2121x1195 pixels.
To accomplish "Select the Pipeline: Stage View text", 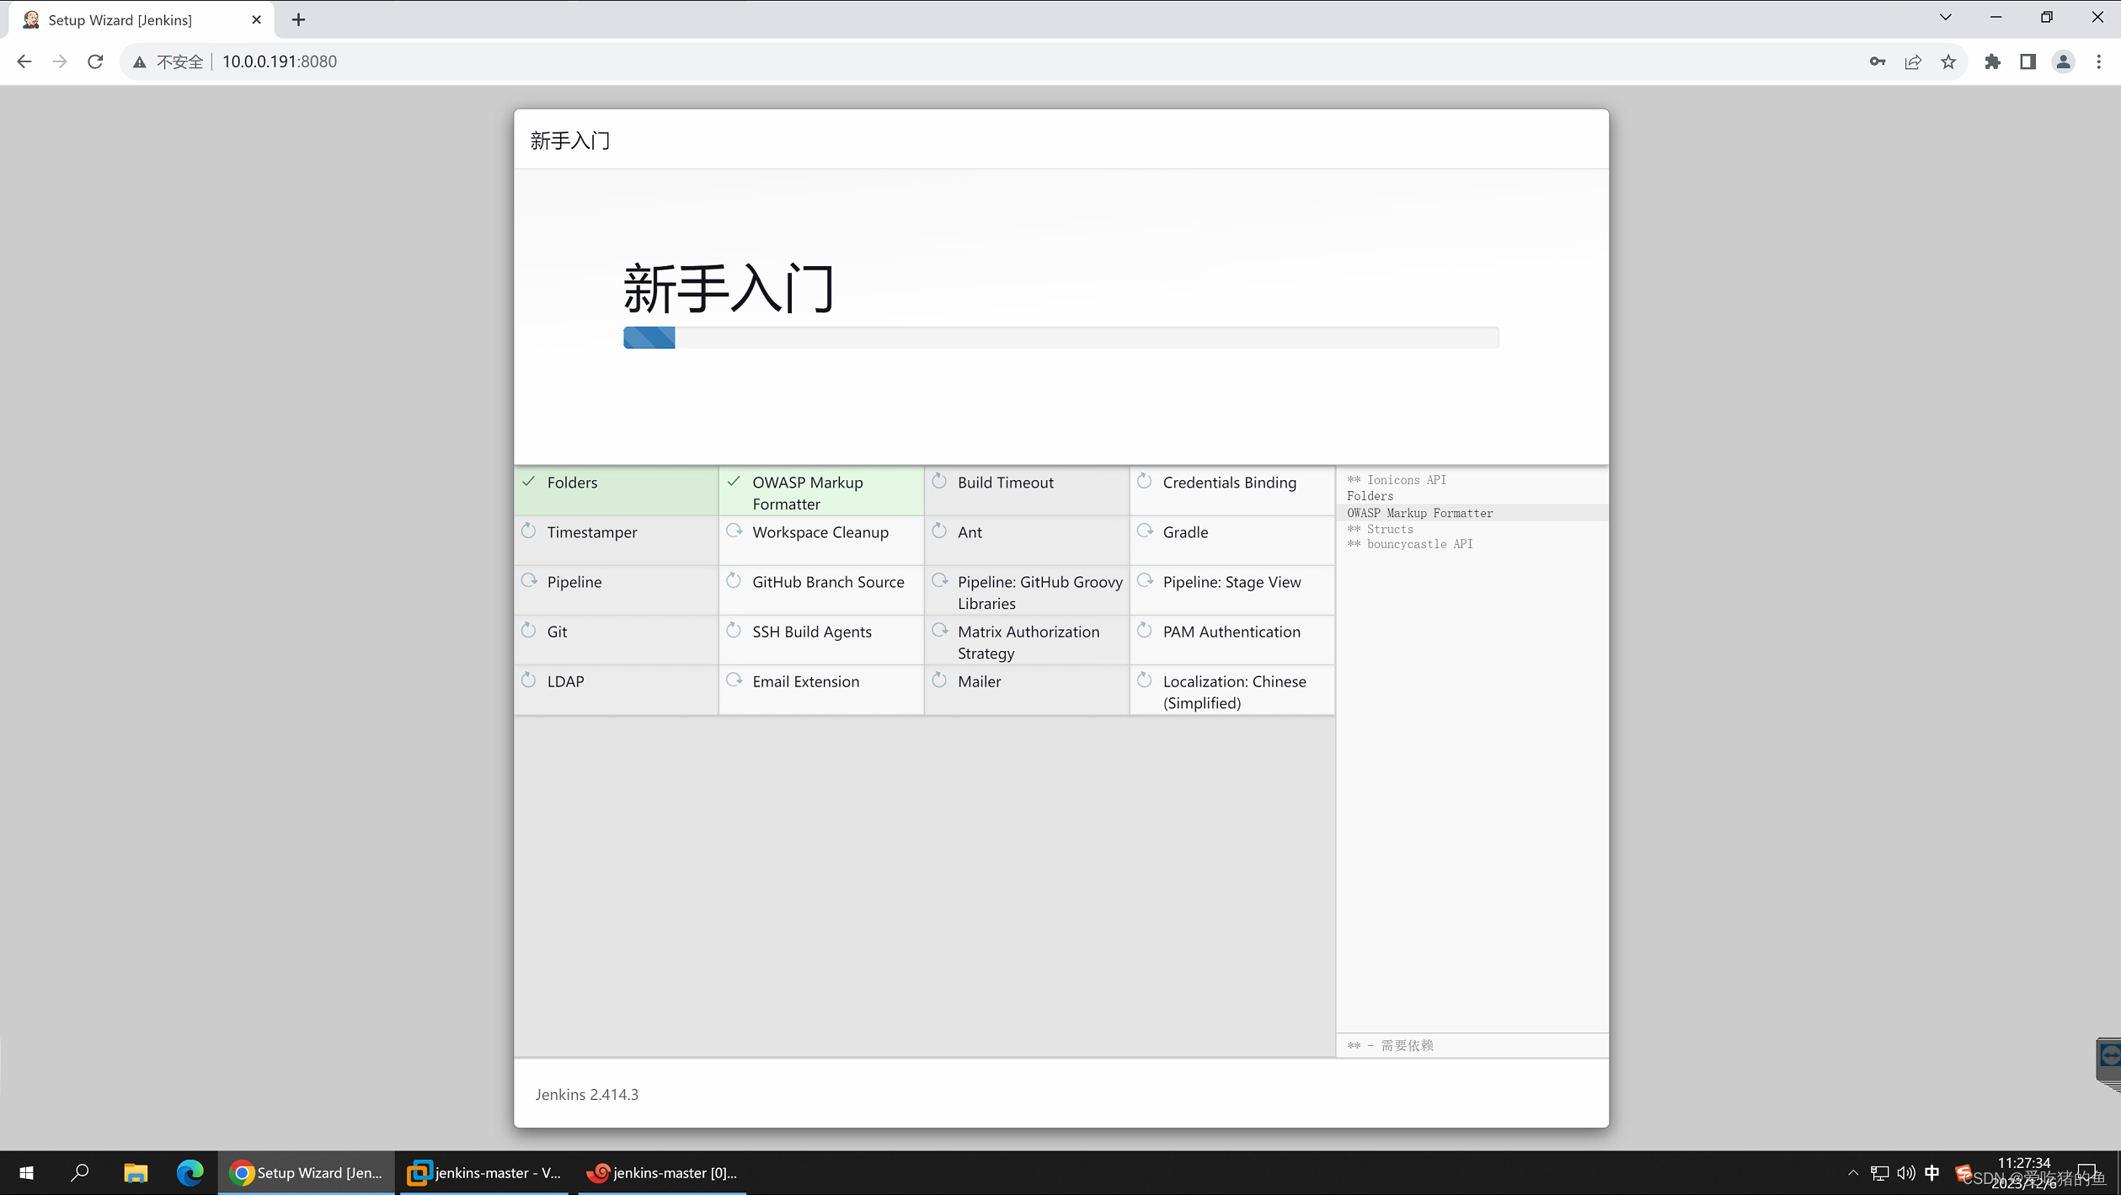I will pyautogui.click(x=1231, y=582).
